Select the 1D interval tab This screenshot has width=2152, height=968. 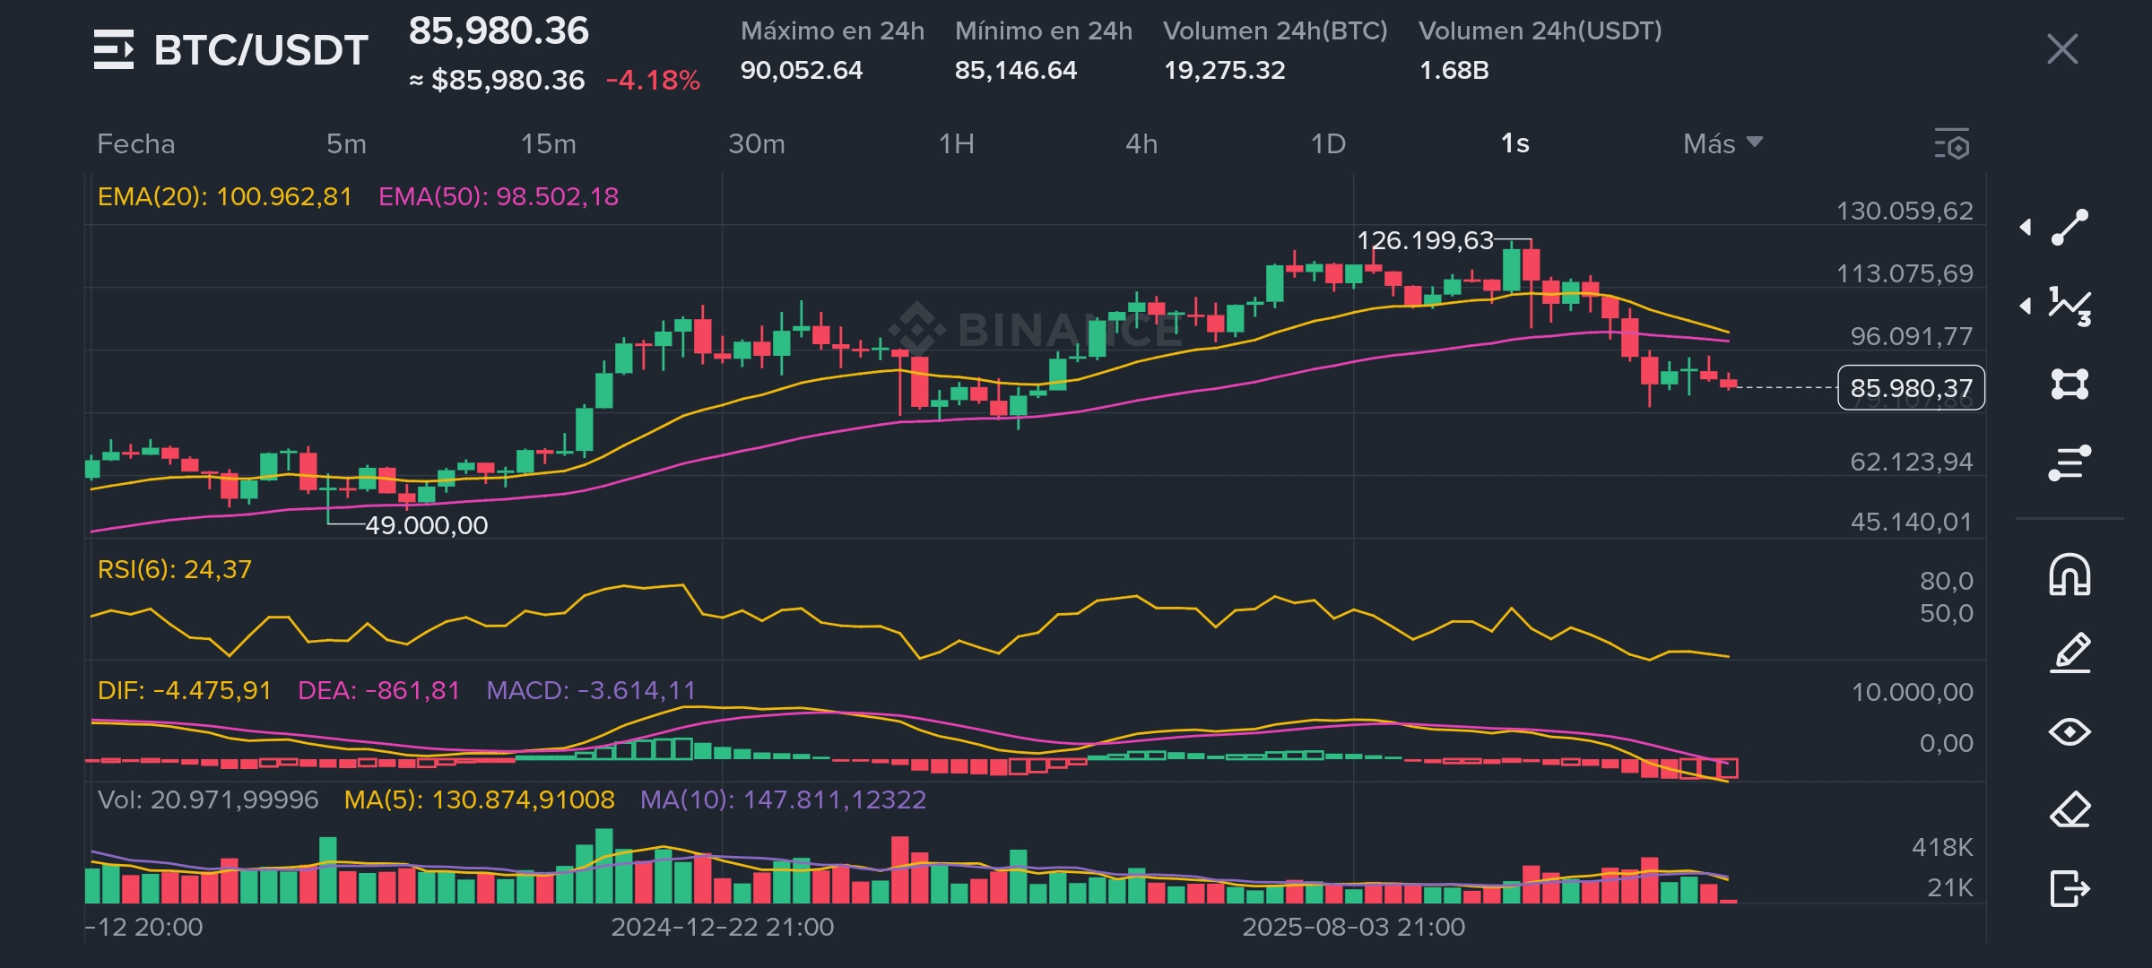[x=1328, y=143]
